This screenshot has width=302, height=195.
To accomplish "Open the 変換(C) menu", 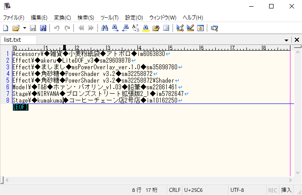I will click(62, 18).
